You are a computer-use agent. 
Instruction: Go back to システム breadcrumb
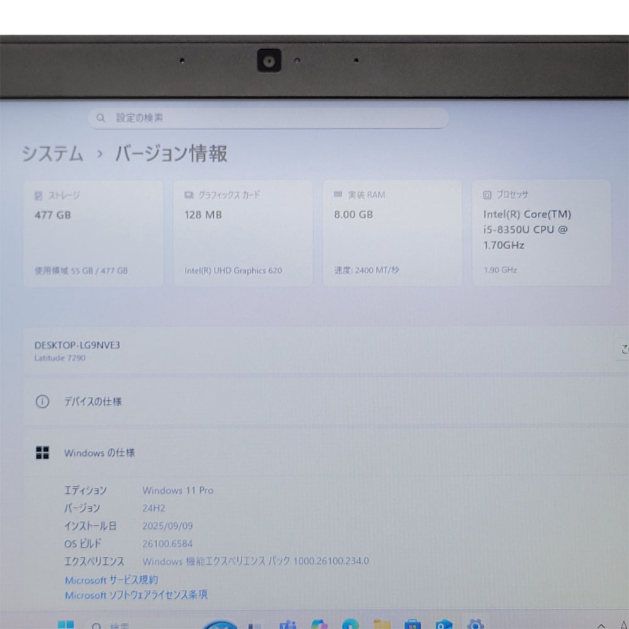(x=52, y=154)
